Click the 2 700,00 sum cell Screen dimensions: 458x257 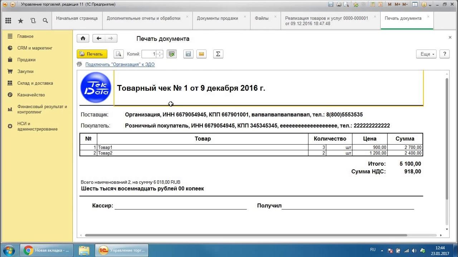point(405,147)
